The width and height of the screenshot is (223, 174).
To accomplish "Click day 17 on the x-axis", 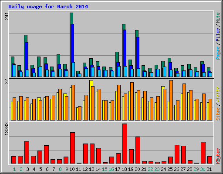I will point(118,169).
